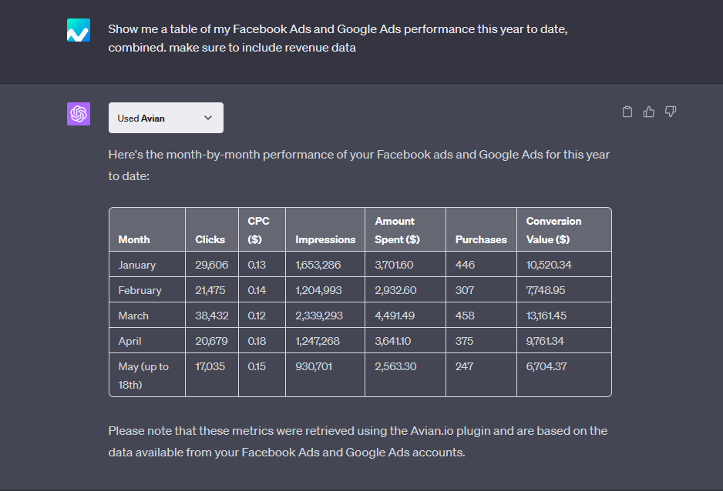Click the January row label
The width and height of the screenshot is (723, 491).
[x=137, y=265]
